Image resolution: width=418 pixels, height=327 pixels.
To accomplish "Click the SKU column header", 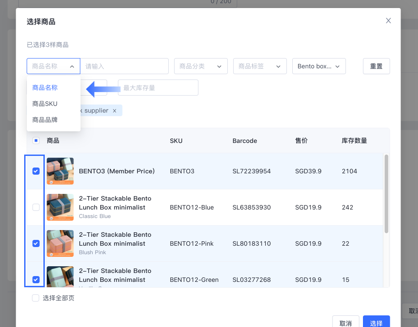I will (176, 141).
